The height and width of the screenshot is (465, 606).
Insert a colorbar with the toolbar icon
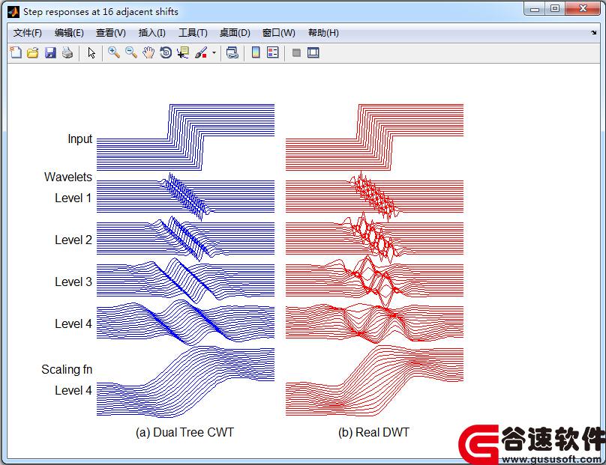(x=256, y=52)
